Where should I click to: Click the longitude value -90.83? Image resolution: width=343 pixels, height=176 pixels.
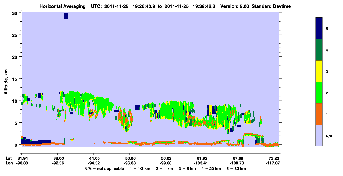[x=22, y=163]
